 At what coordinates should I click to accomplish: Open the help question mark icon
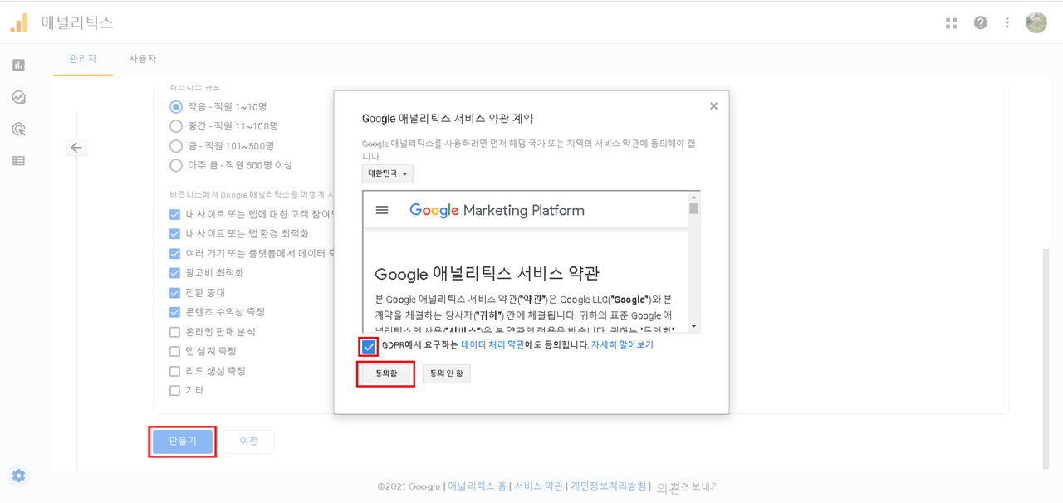981,23
